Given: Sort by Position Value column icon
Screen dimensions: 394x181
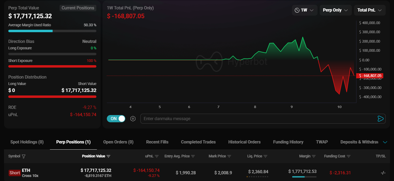Looking at the screenshot, I should tap(108, 156).
